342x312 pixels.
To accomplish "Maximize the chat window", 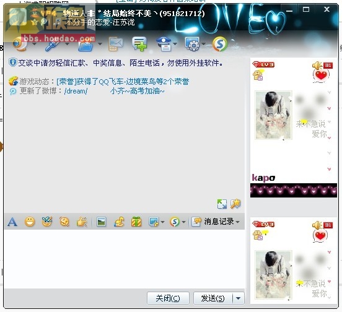I will coord(306,9).
